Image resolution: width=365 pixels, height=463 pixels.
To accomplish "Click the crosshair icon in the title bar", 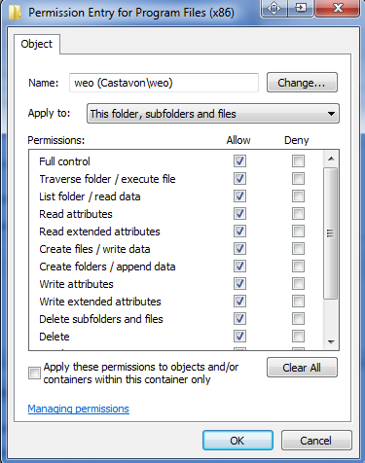I will 274,8.
